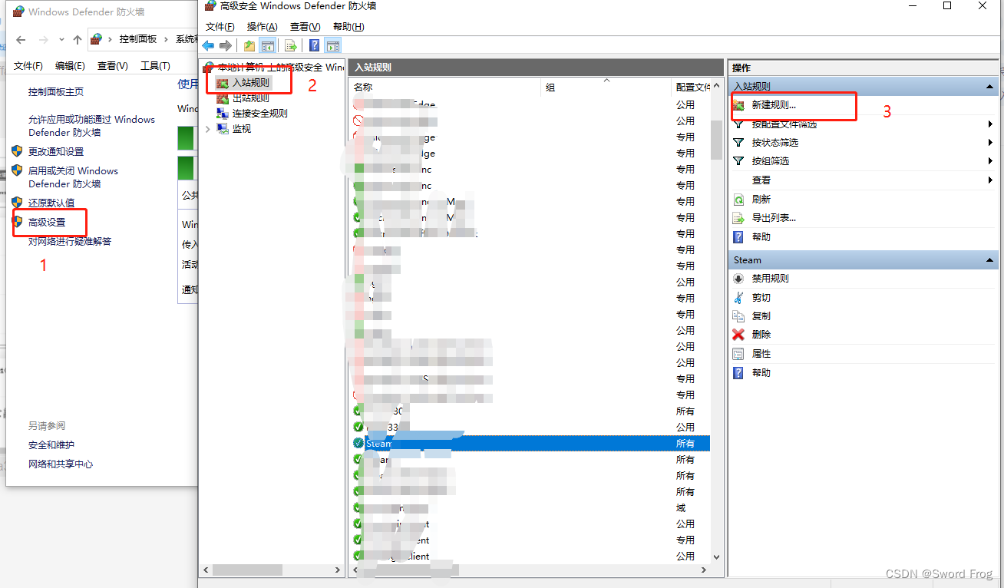Image resolution: width=1004 pixels, height=588 pixels.
Task: Open 文件(F) menu in advanced firewall window
Action: [220, 26]
